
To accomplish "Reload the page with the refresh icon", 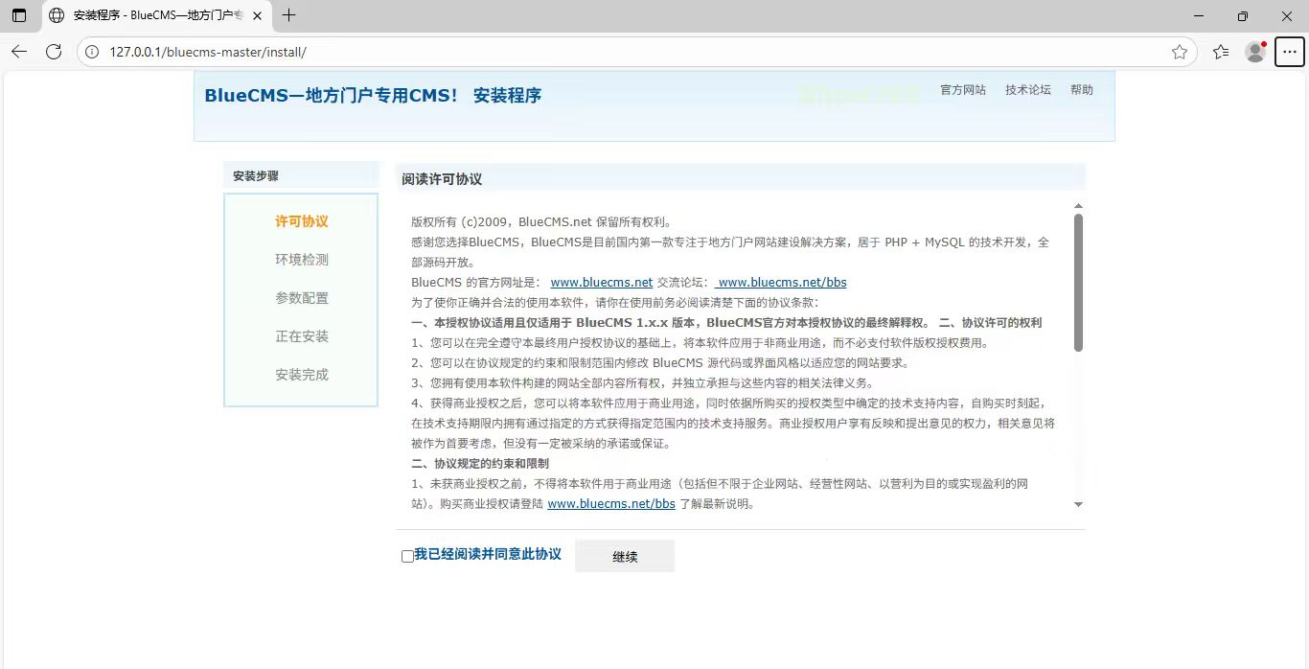I will pyautogui.click(x=54, y=52).
